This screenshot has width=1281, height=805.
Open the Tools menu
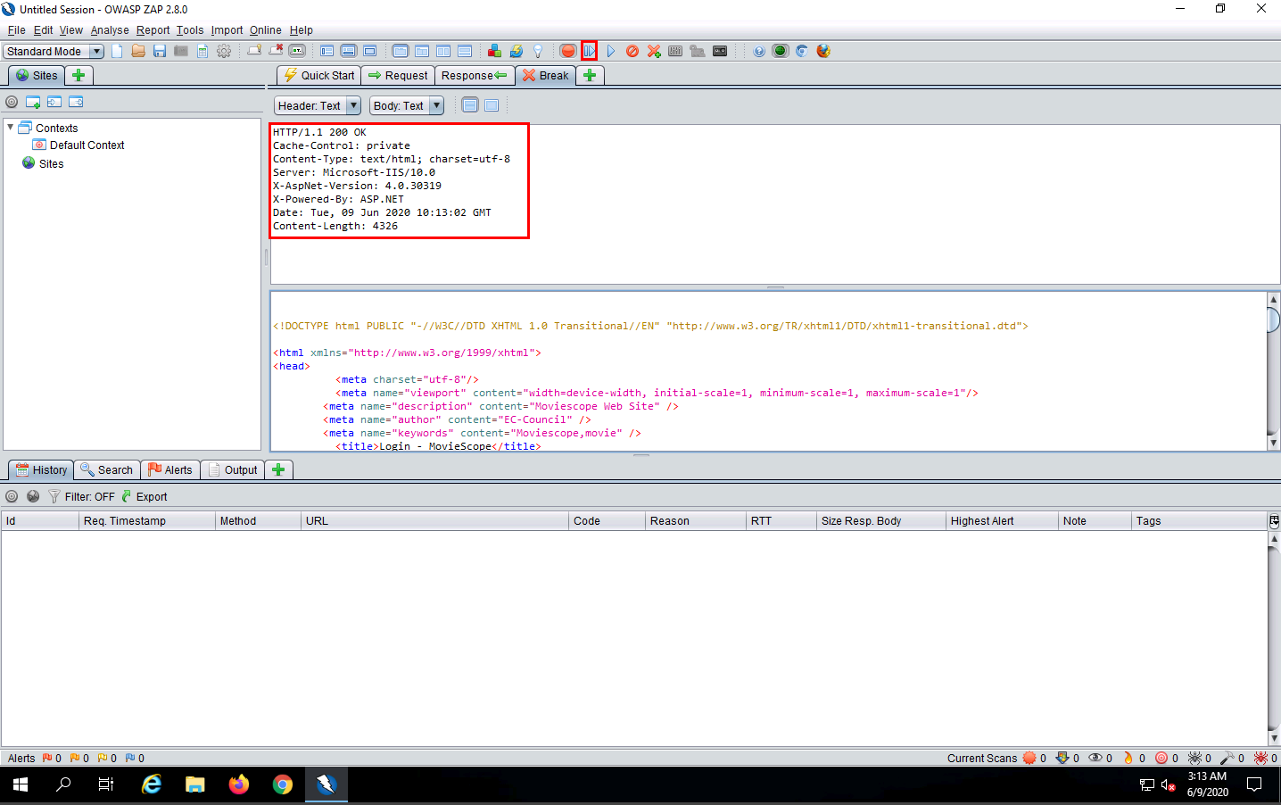click(x=190, y=29)
